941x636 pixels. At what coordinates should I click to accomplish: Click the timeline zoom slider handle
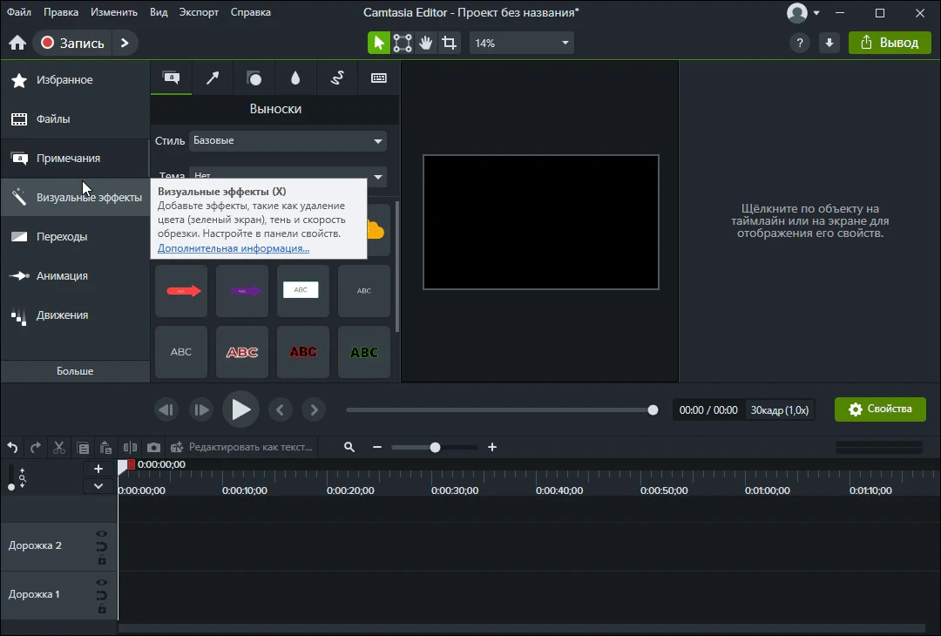pyautogui.click(x=435, y=447)
